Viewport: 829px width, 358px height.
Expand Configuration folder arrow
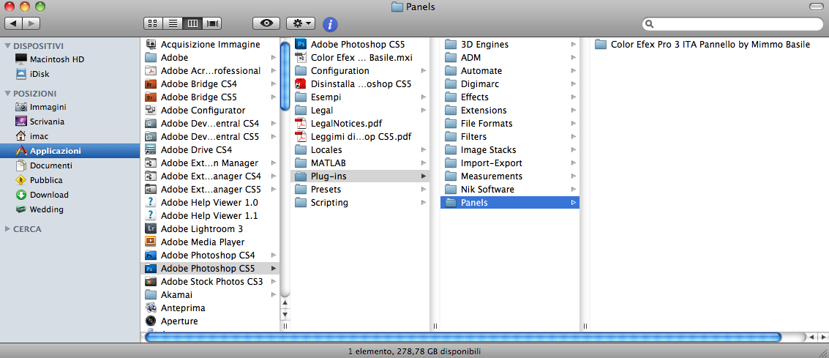[x=424, y=71]
